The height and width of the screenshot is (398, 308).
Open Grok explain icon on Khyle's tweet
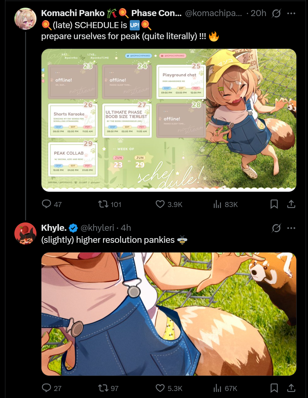276,228
